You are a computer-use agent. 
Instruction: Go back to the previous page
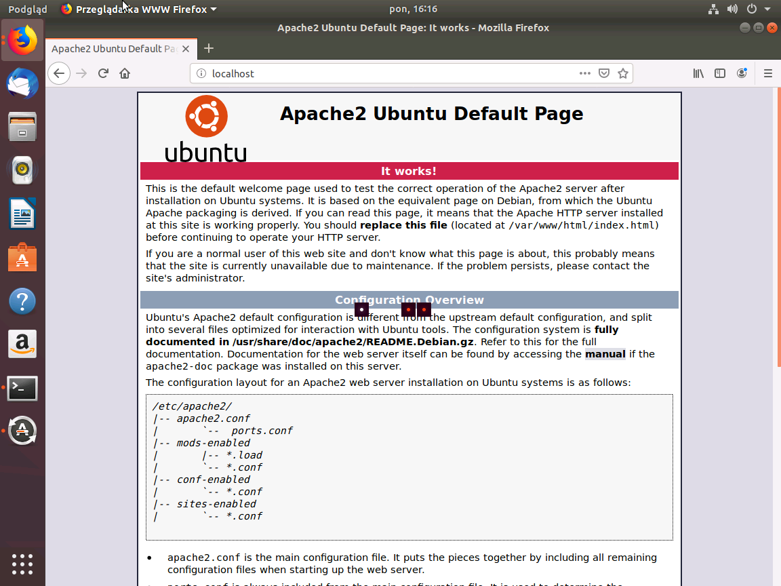point(59,74)
